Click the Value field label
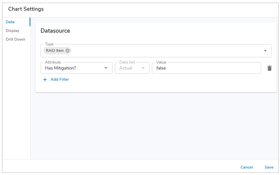 click(x=161, y=62)
